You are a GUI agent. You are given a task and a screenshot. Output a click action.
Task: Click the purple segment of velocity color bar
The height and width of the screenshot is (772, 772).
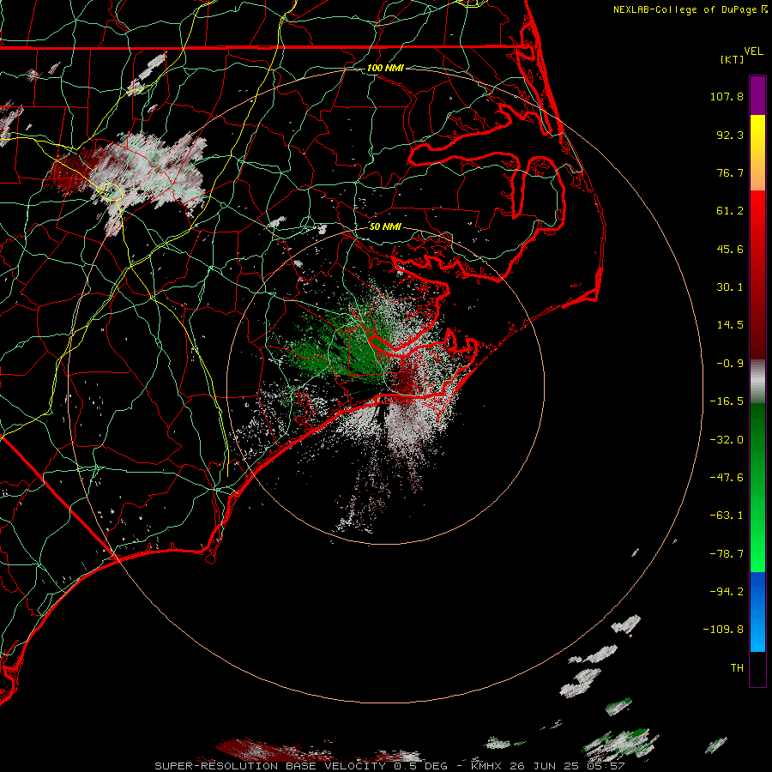(x=757, y=95)
